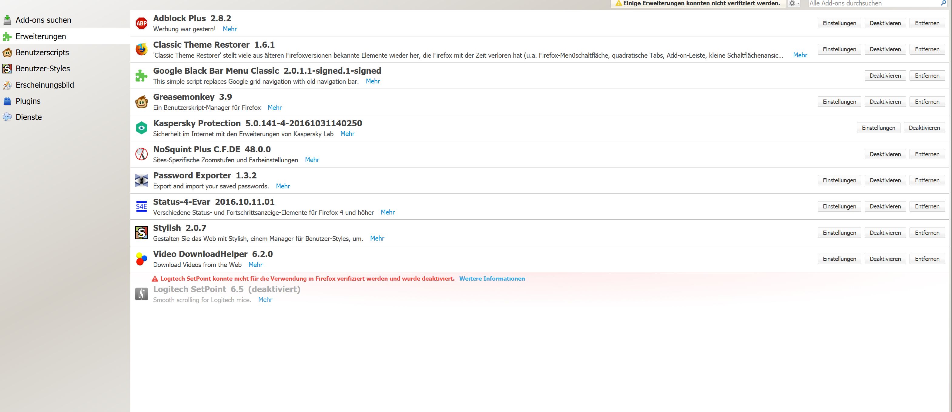Click the Logitech SetPoint greyed icon

click(x=141, y=294)
